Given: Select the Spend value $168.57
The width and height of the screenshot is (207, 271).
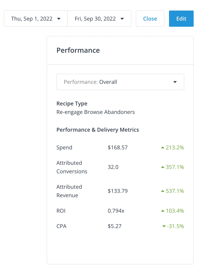Looking at the screenshot, I should [118, 148].
